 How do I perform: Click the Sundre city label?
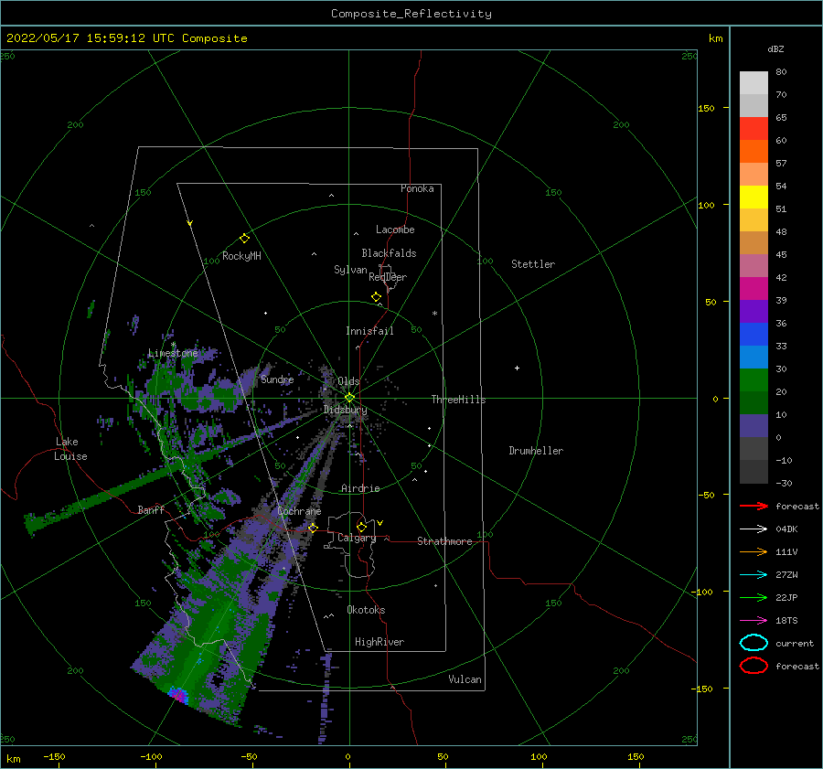[x=278, y=379]
